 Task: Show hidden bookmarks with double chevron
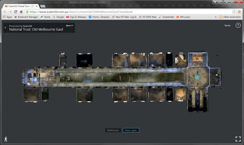tap(215, 17)
